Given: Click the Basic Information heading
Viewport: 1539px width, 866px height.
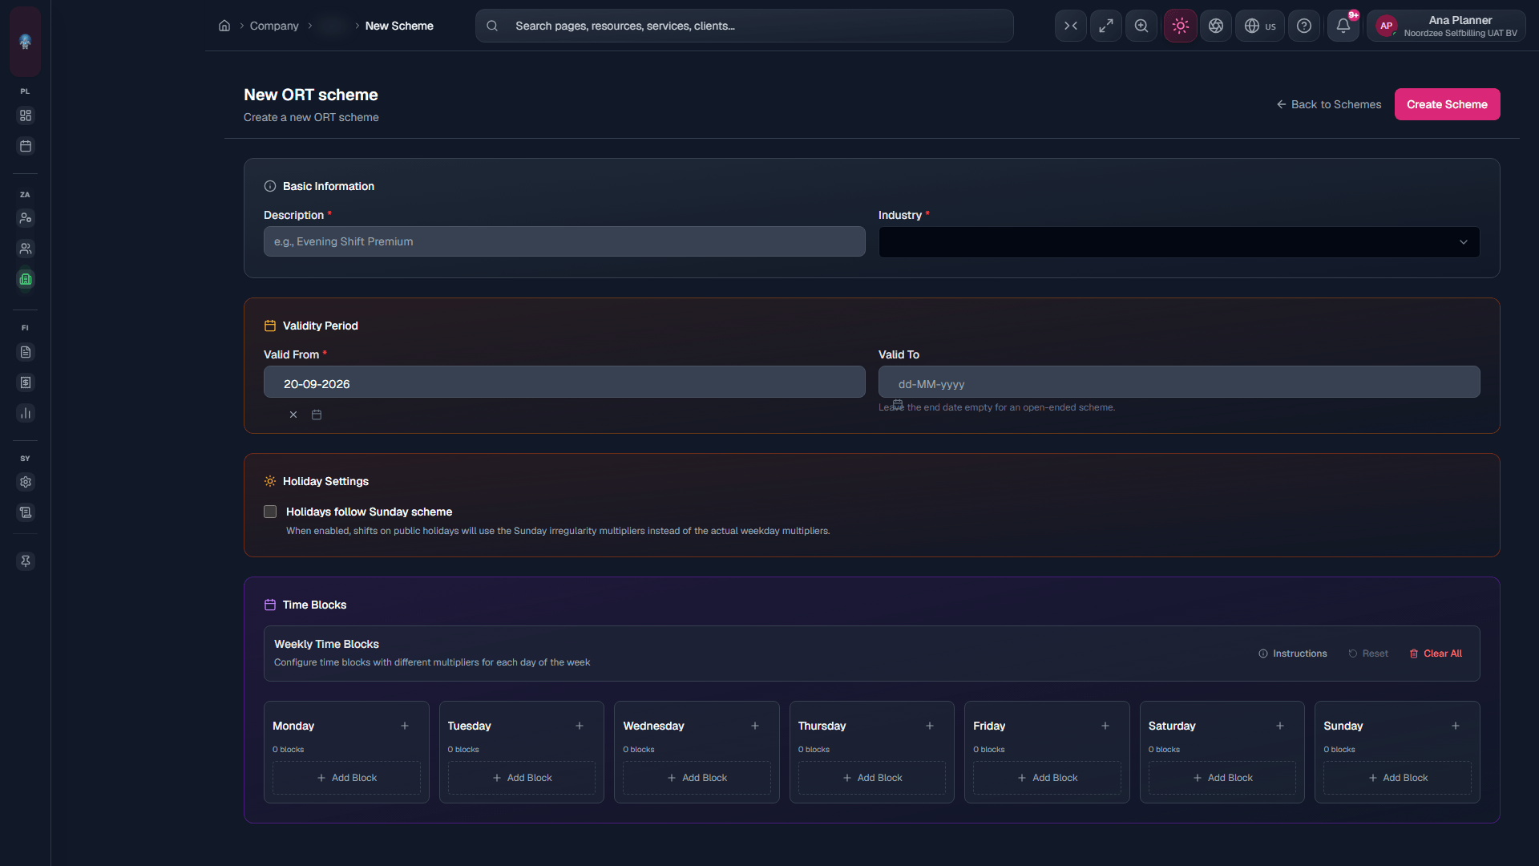Looking at the screenshot, I should click(329, 186).
